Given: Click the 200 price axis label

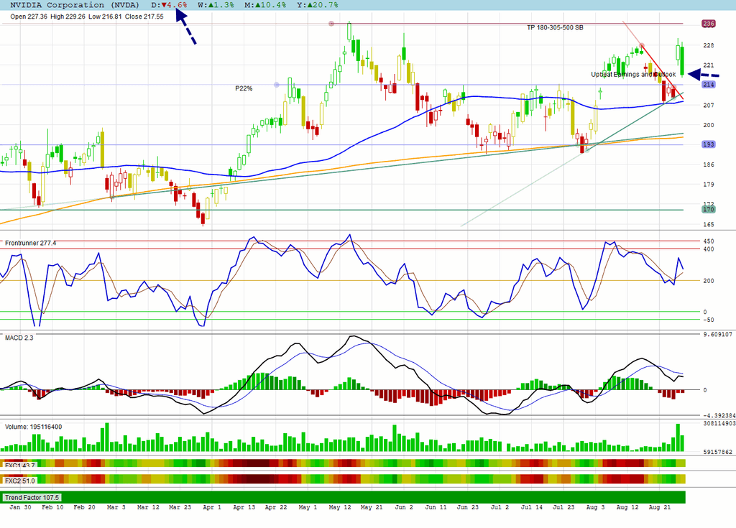Looking at the screenshot, I should pyautogui.click(x=708, y=125).
